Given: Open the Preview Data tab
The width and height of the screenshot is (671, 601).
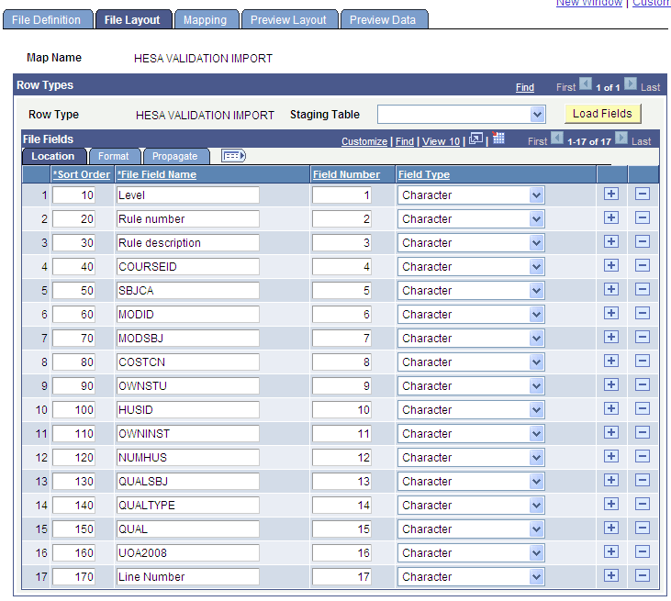Looking at the screenshot, I should pos(383,19).
